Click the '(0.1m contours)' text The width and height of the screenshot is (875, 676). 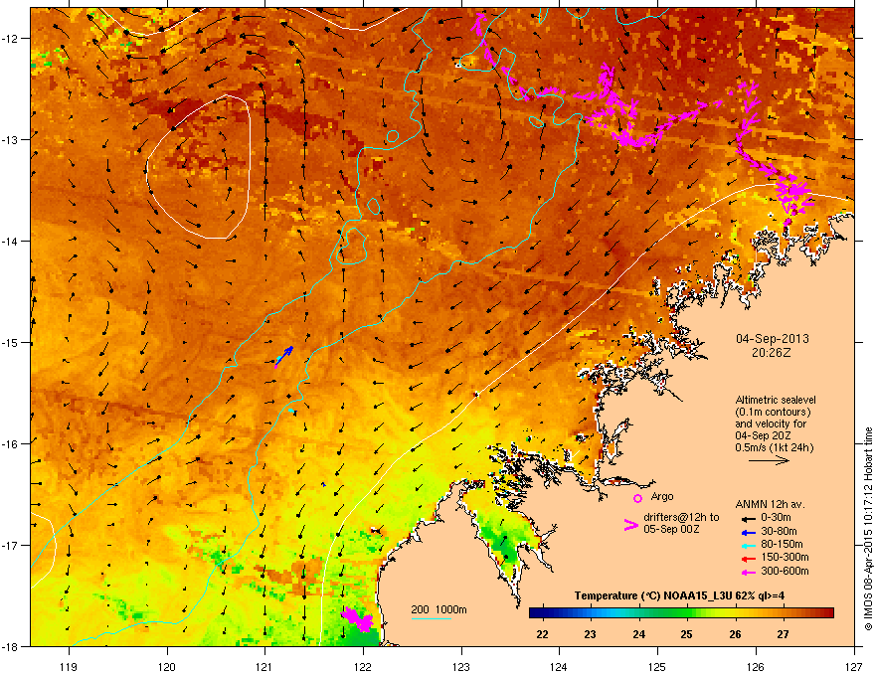773,413
